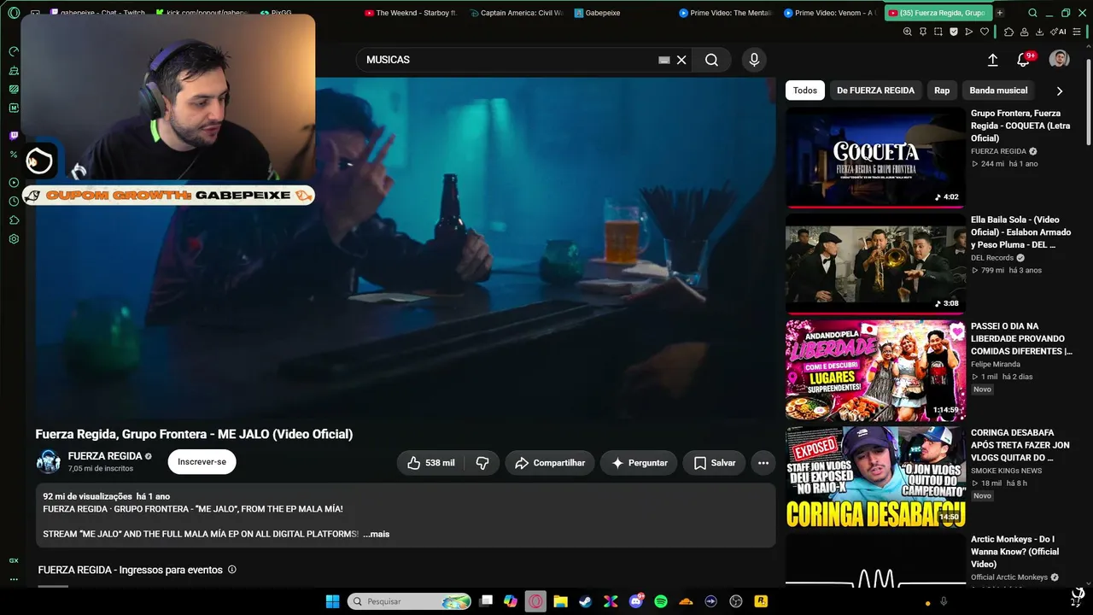
Task: Select the Banda musical chip
Action: pyautogui.click(x=998, y=91)
